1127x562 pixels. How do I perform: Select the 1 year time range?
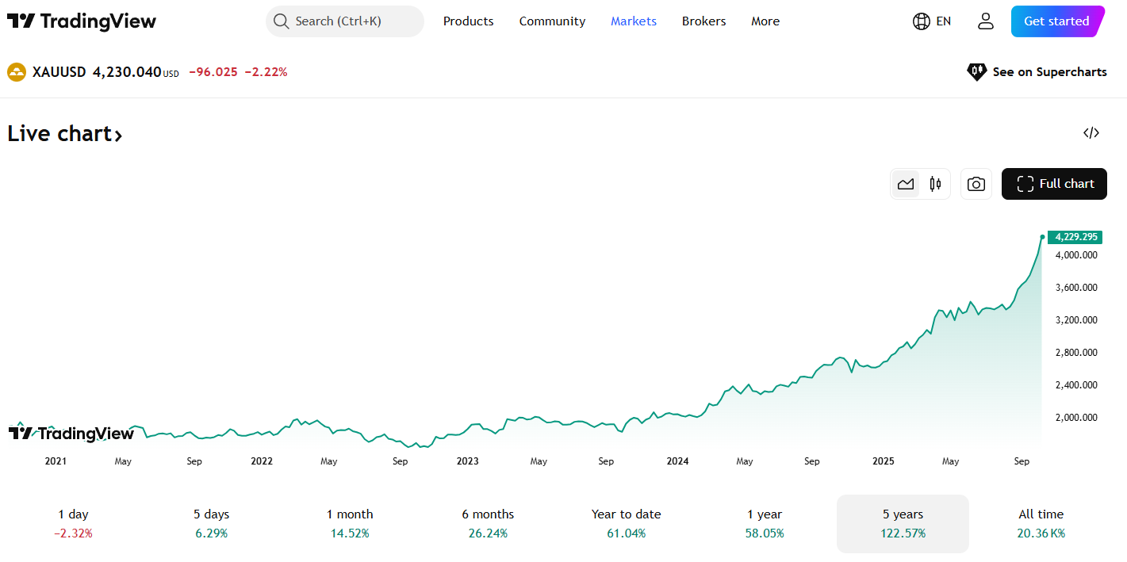coord(765,523)
